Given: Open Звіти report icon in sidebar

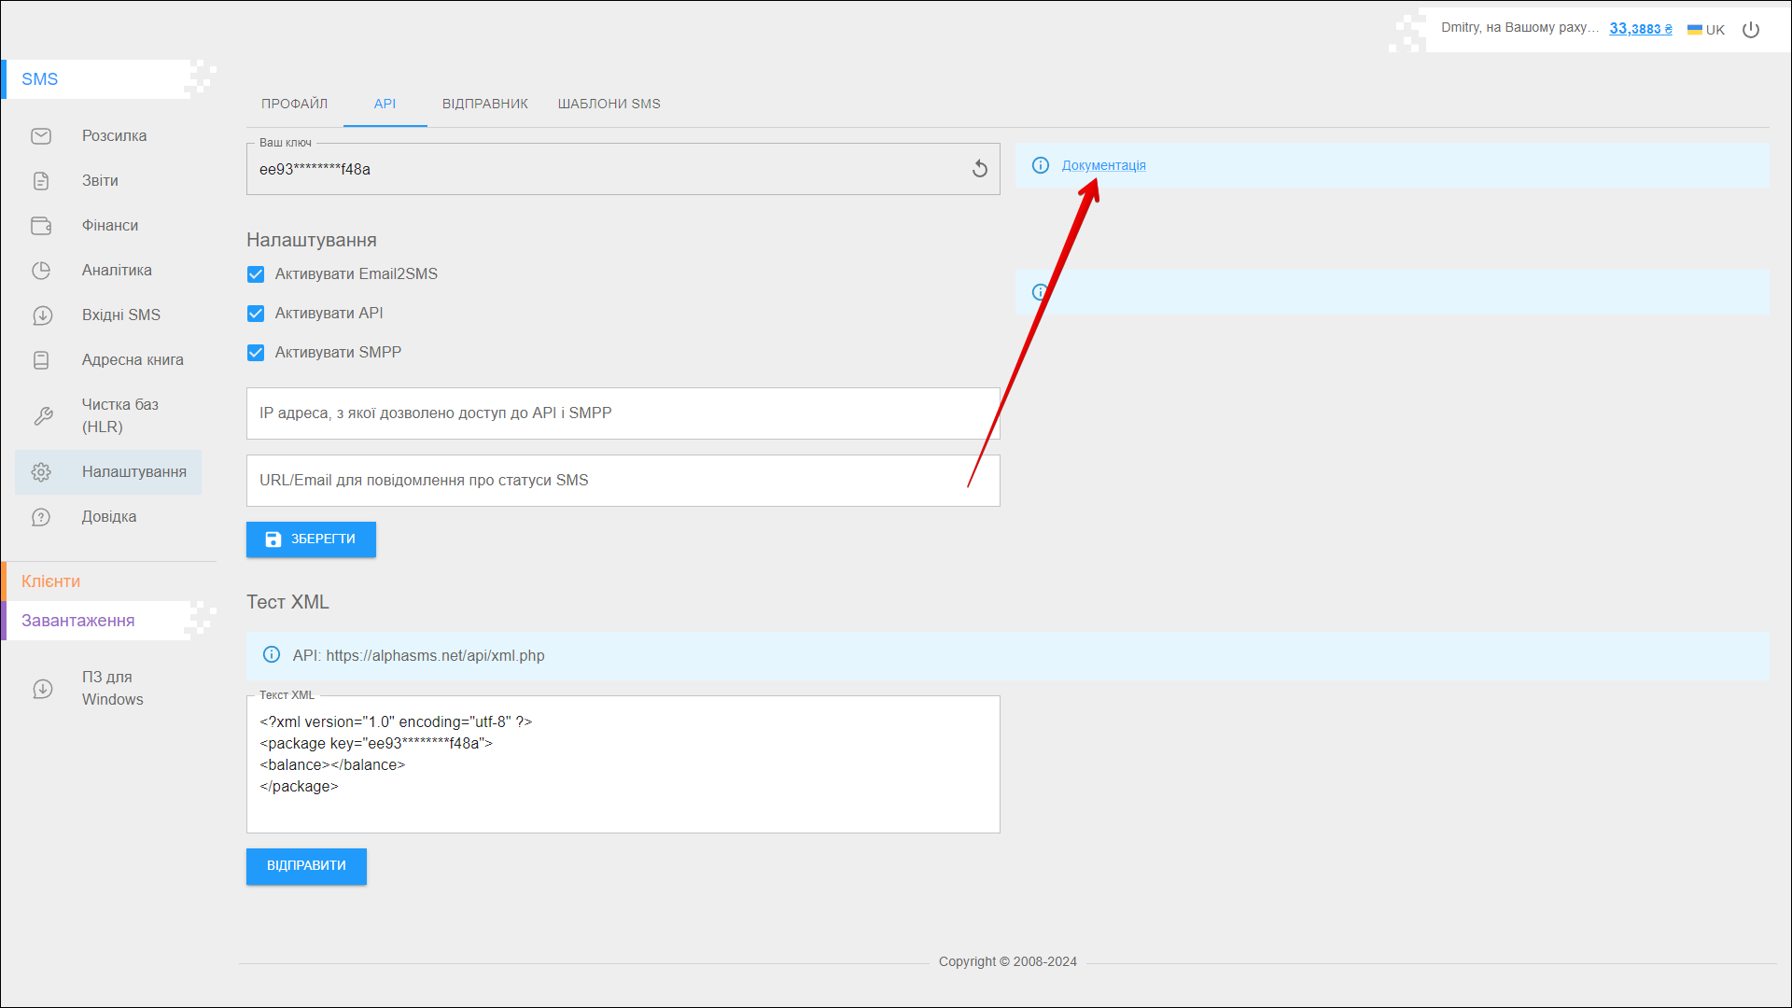Looking at the screenshot, I should click(41, 181).
